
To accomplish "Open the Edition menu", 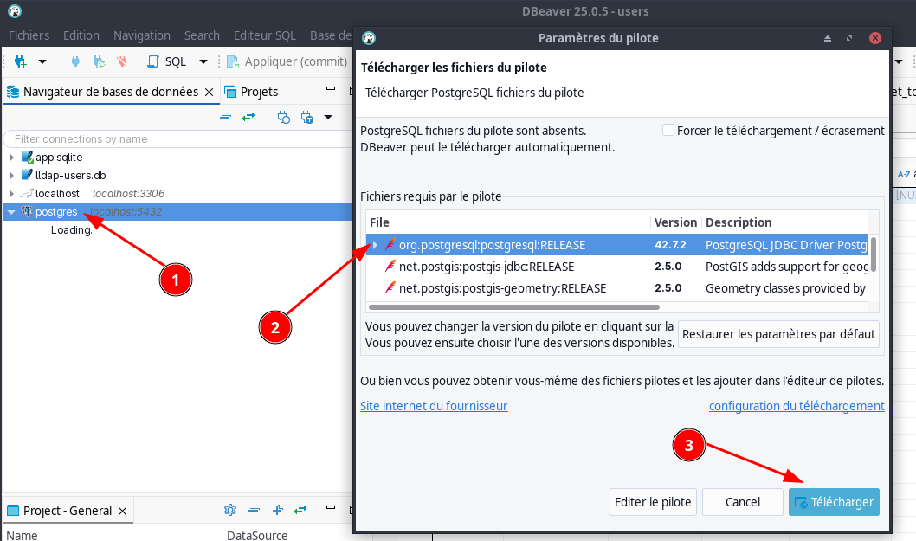I will [x=81, y=35].
